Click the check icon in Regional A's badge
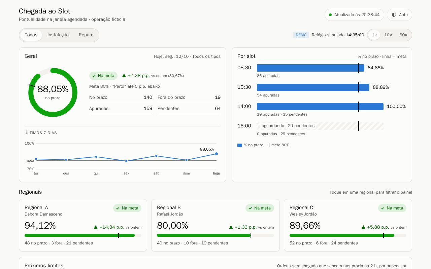The width and height of the screenshot is (431, 269). 118,208
